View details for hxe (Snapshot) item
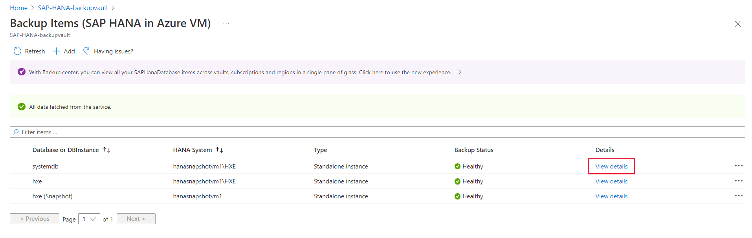The height and width of the screenshot is (238, 752). (x=611, y=196)
